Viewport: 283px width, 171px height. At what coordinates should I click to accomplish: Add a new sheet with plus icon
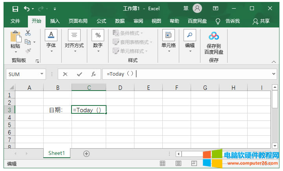coord(86,154)
